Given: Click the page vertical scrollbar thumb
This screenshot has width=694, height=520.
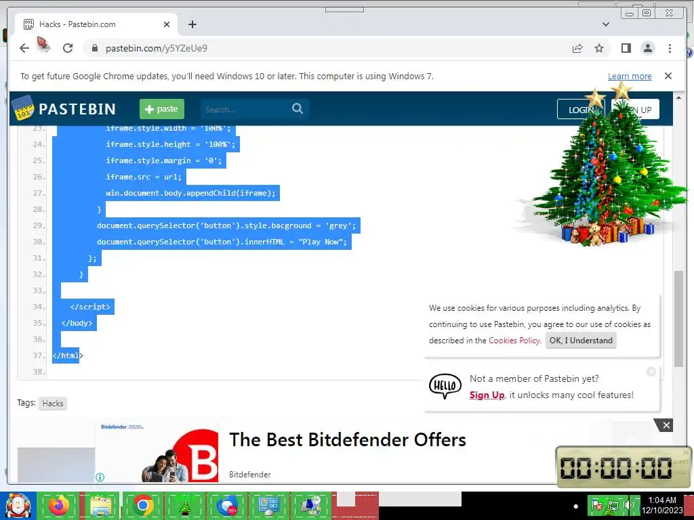Looking at the screenshot, I should click(x=678, y=318).
